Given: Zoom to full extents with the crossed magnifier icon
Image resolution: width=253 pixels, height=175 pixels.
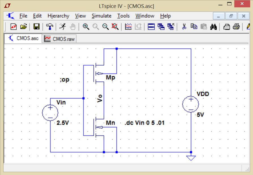Looking at the screenshot, I should (114, 27).
